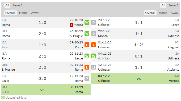
Task: Click the green W badge for Roma-Monza
Action: coord(87,22)
